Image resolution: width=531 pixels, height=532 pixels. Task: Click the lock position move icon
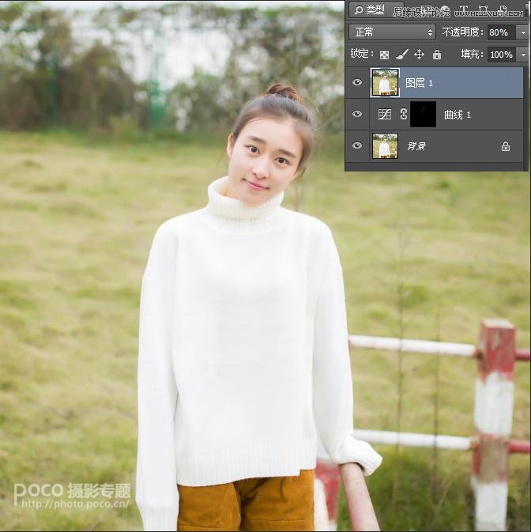click(x=419, y=55)
